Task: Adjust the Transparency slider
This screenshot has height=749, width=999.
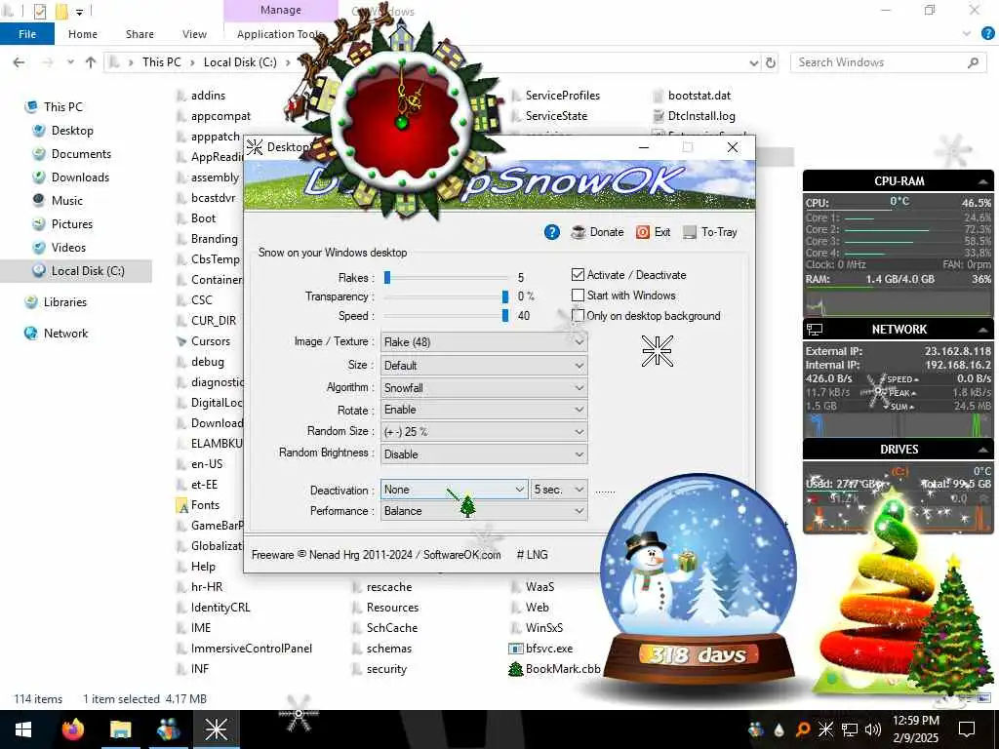Action: point(505,296)
